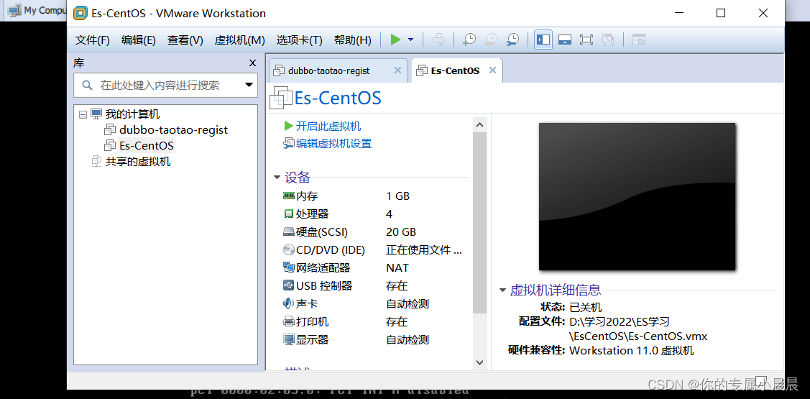Open the 帮助(H) menu
Screen dimensions: 810x399
353,40
